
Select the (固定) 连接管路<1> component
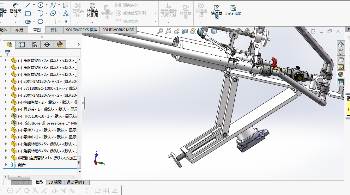(x=44, y=158)
